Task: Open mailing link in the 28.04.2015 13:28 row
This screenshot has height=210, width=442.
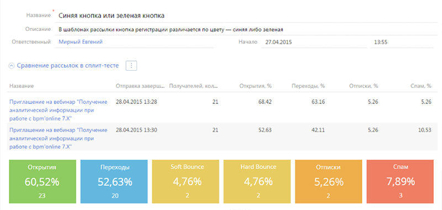Action: pyautogui.click(x=59, y=110)
